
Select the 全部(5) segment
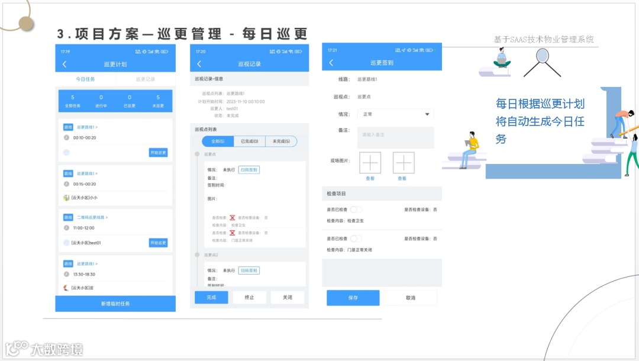218,141
